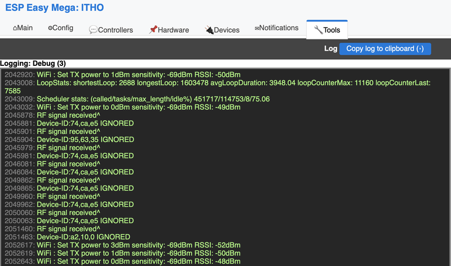Click the envelope icon beside Notifications

click(x=257, y=28)
